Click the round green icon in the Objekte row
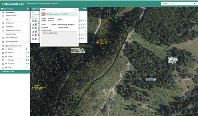 [27, 49]
